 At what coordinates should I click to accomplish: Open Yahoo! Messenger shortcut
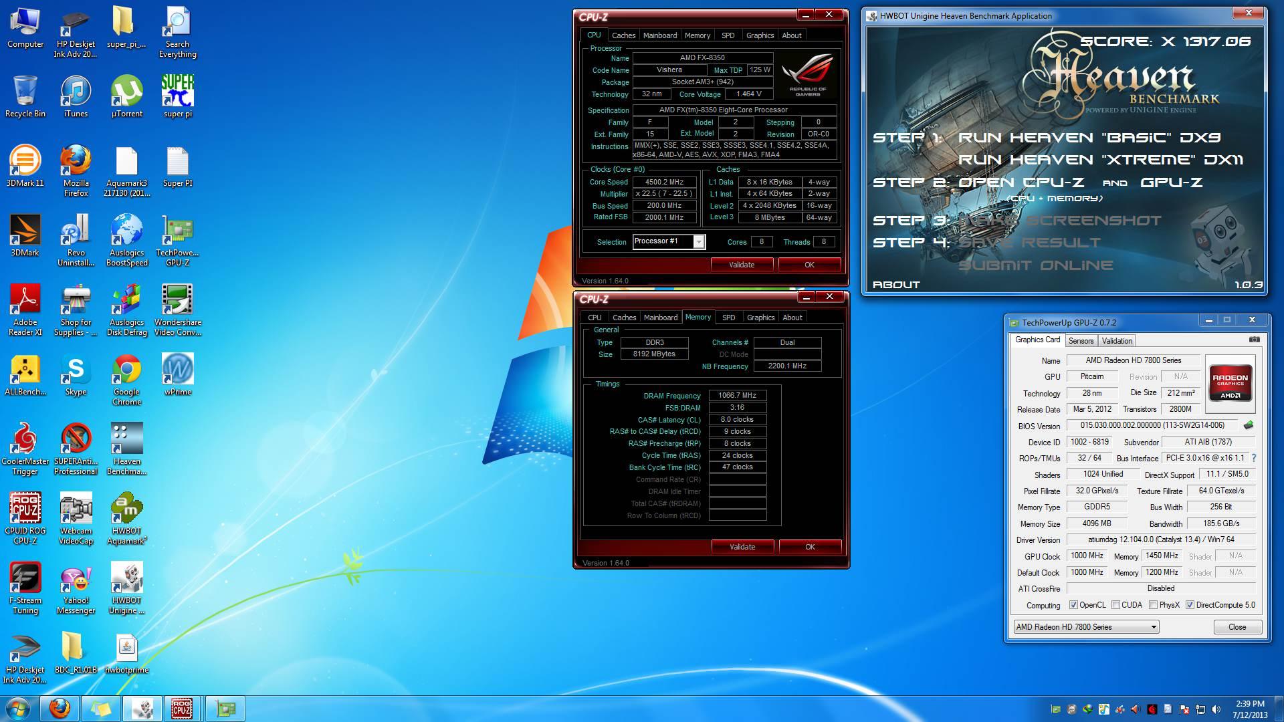(76, 589)
